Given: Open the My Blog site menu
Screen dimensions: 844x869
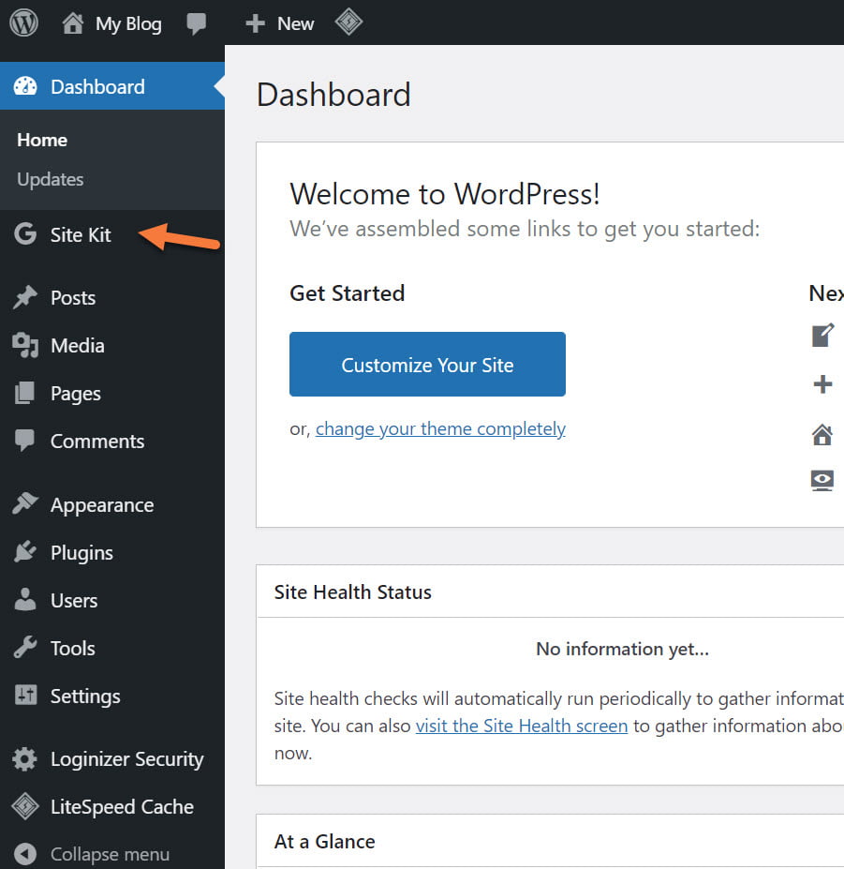Looking at the screenshot, I should point(111,23).
